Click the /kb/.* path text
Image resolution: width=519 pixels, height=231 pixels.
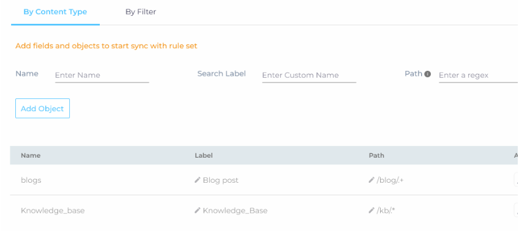pos(386,210)
